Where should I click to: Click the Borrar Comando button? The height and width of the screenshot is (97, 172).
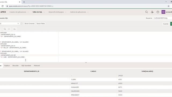[x=30, y=23]
